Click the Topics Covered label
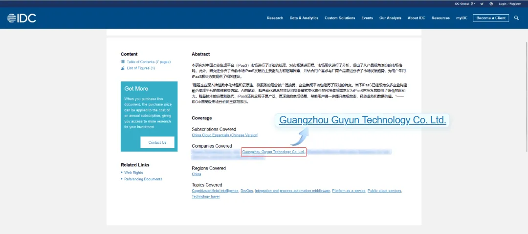The image size is (528, 234). (x=207, y=185)
